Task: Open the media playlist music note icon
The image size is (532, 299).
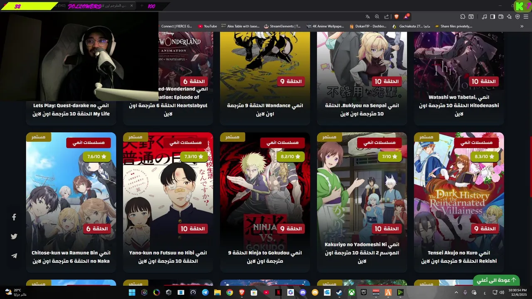Action: coord(484,17)
